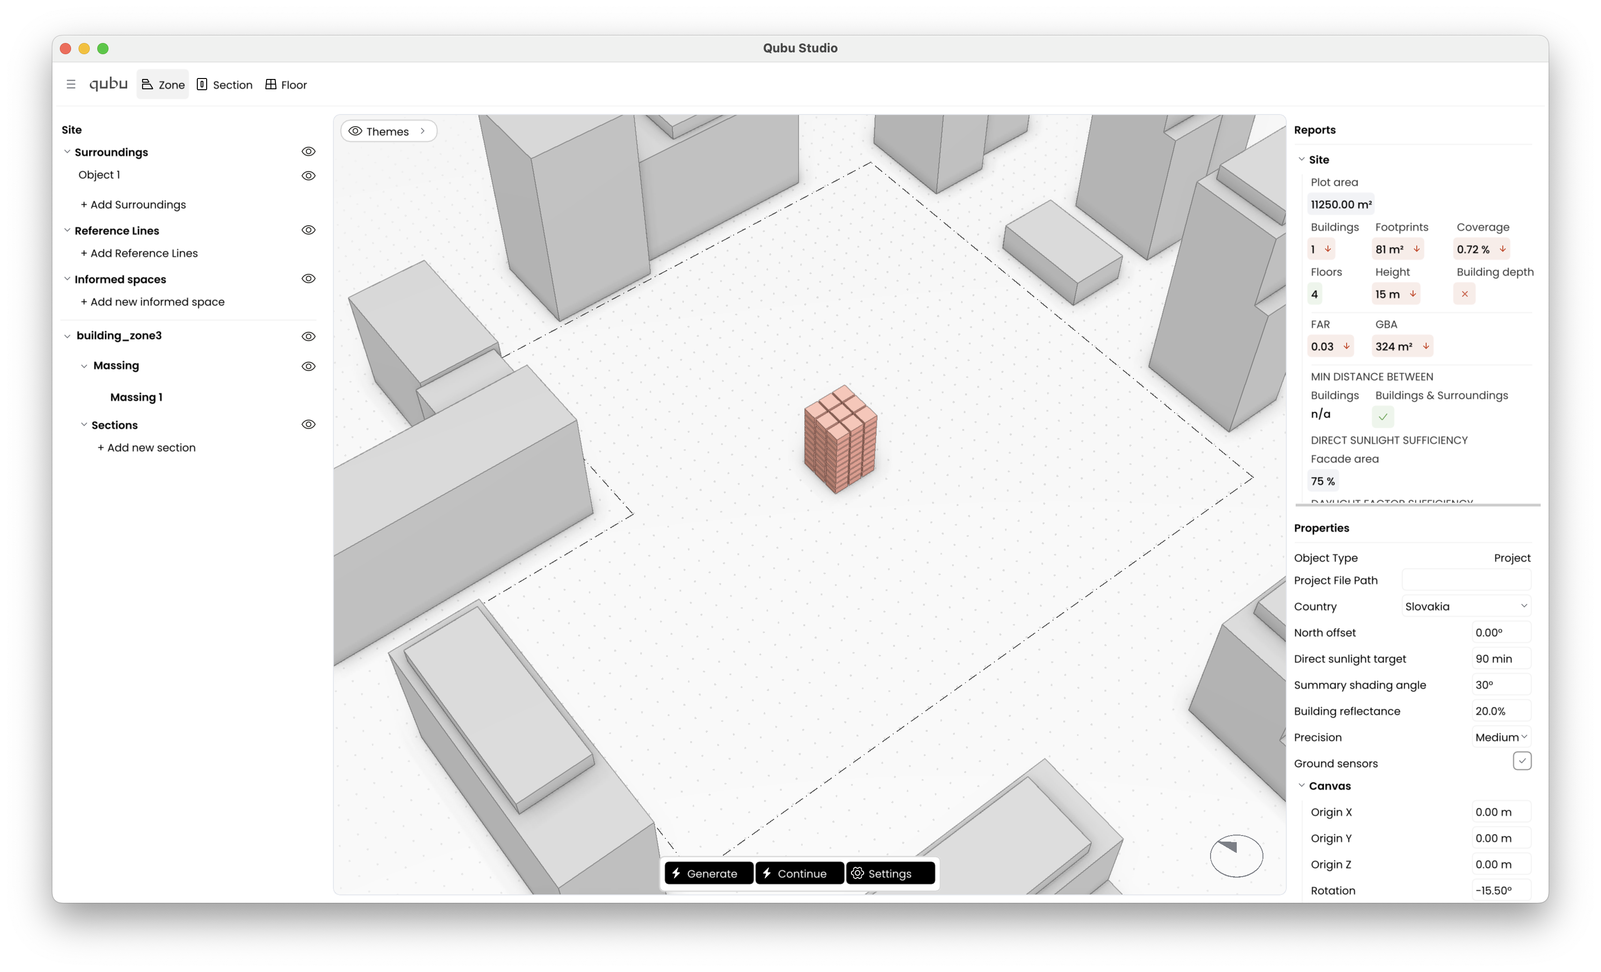Click the Buildings count down-arrow indicator
The height and width of the screenshot is (972, 1601).
pyautogui.click(x=1327, y=249)
